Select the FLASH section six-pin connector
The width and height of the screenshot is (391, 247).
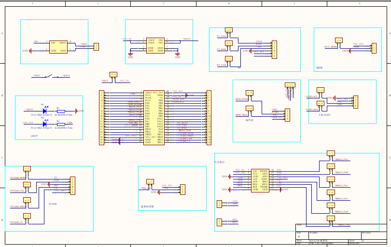(x=72, y=186)
